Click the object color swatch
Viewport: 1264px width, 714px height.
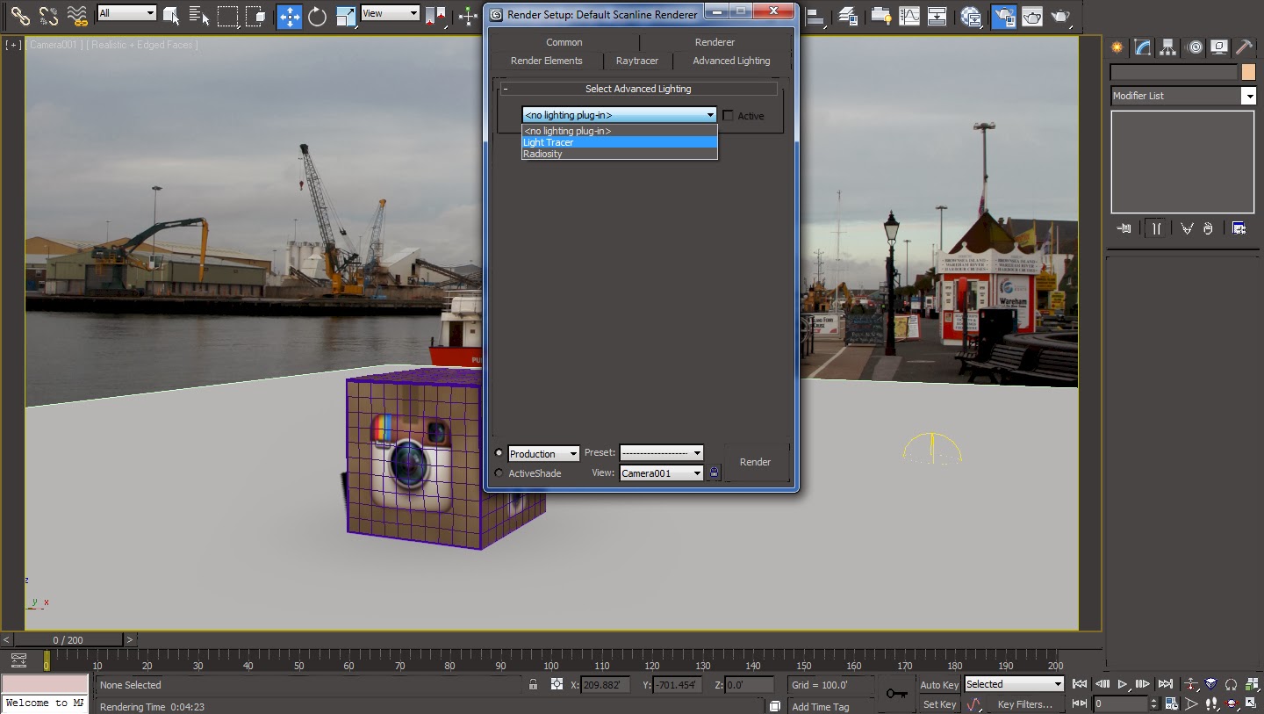pos(1248,72)
